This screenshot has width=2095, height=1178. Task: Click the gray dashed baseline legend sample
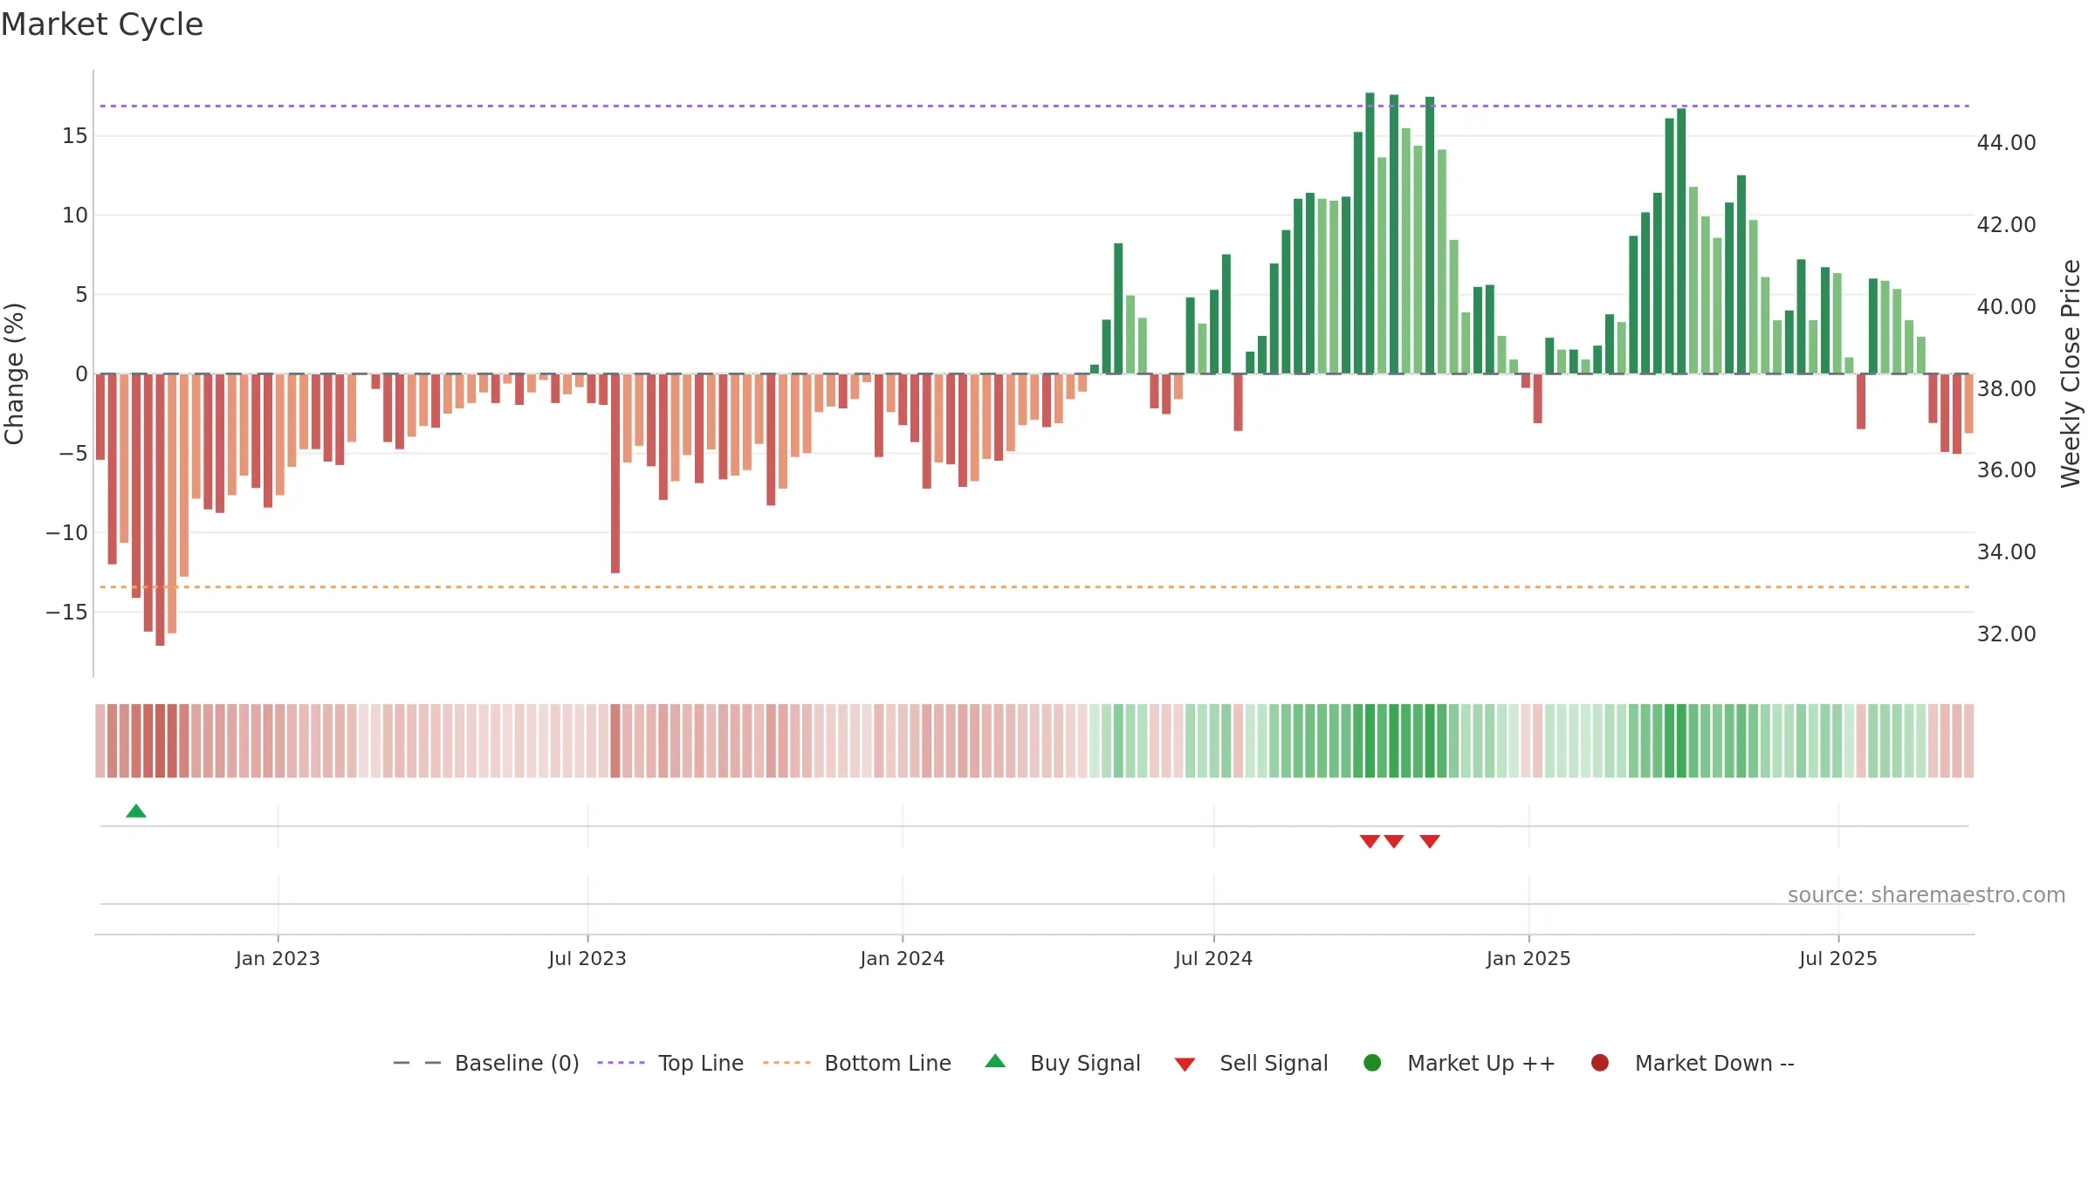click(417, 1063)
